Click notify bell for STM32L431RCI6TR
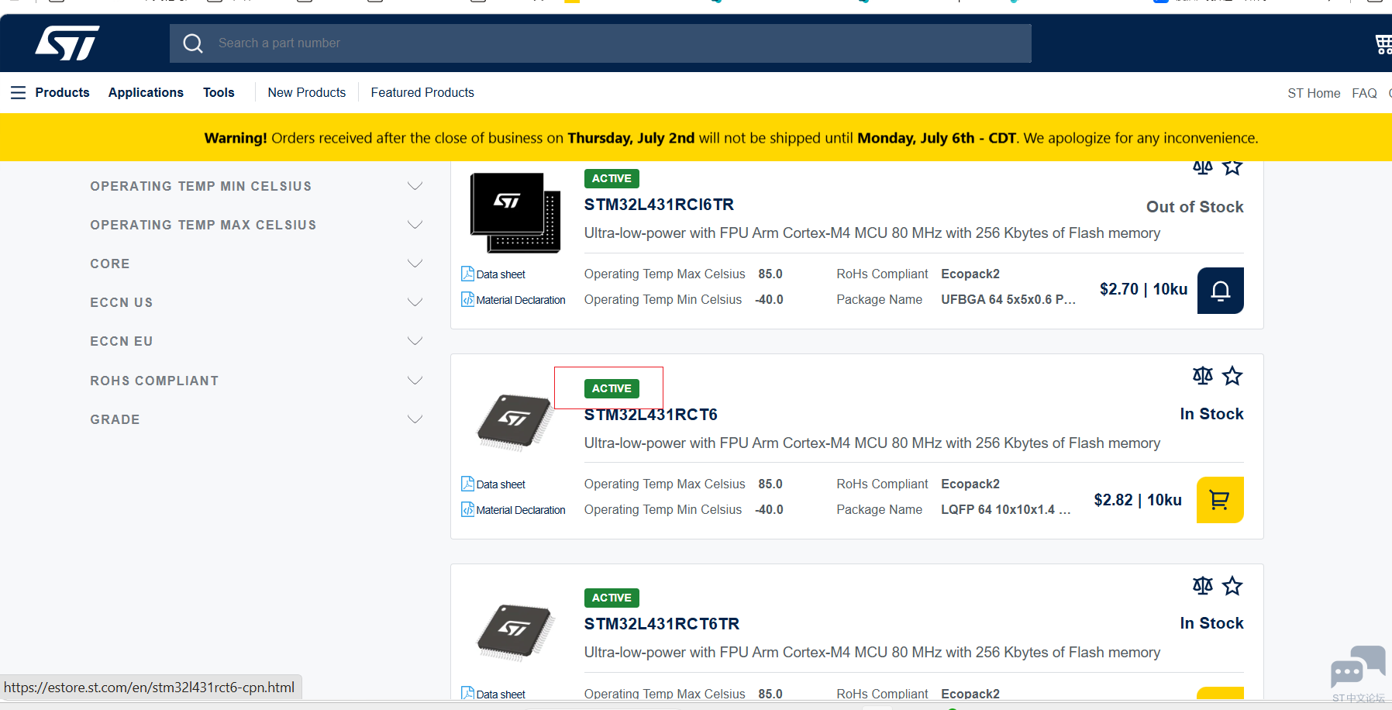Viewport: 1392px width, 710px height. (x=1221, y=291)
